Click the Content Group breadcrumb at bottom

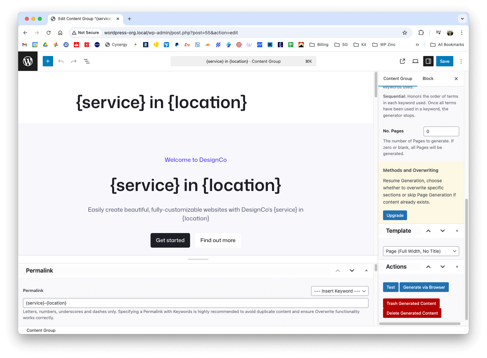41,330
